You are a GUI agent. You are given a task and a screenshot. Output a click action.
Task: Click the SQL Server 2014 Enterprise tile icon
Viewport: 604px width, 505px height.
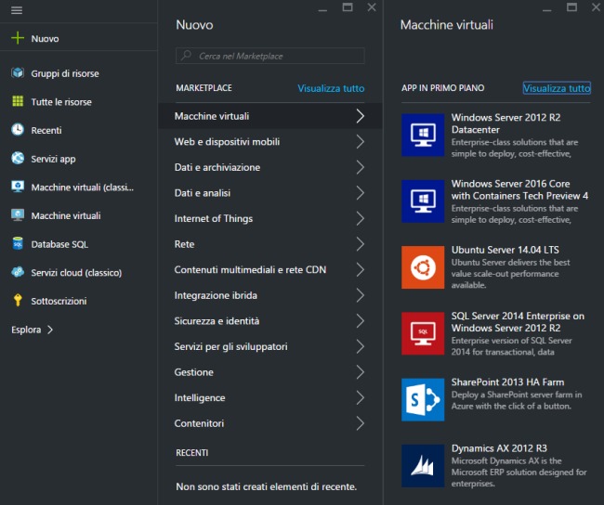[x=423, y=333]
